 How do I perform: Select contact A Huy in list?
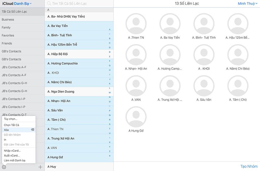click(x=79, y=167)
